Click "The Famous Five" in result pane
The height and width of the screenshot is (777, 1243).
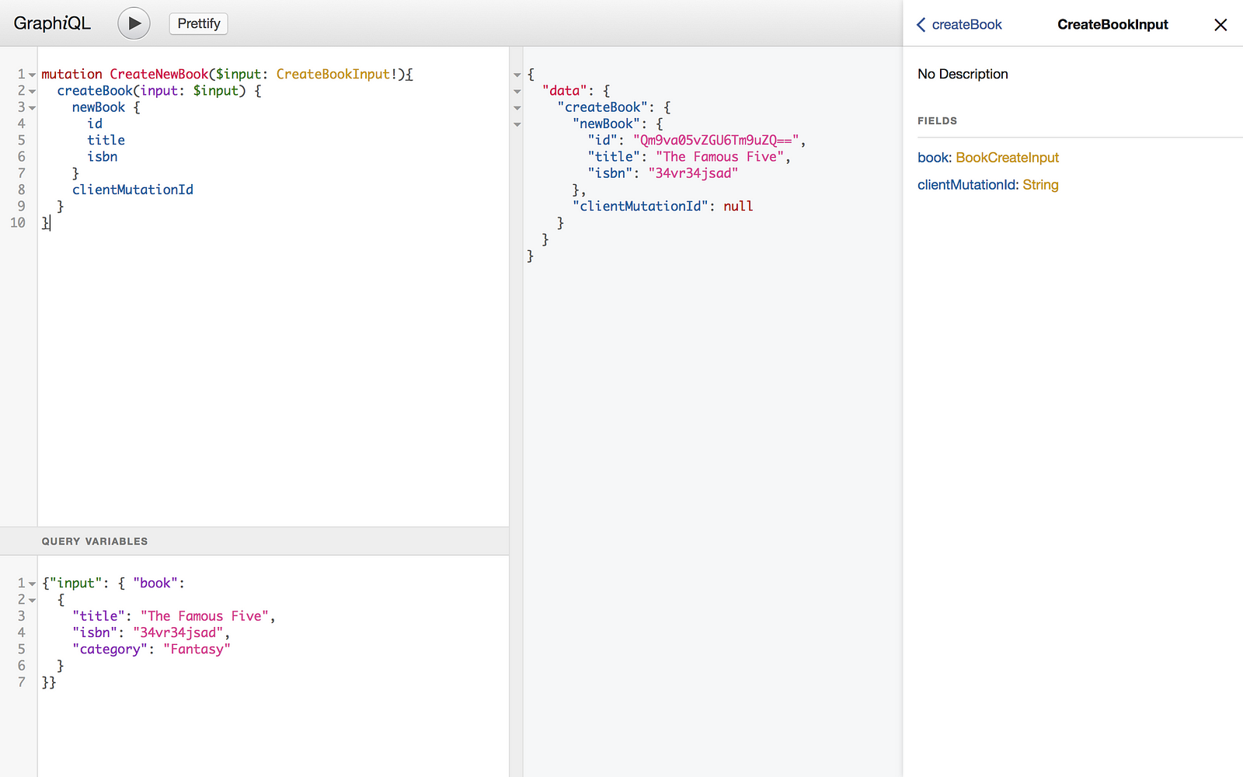(720, 157)
